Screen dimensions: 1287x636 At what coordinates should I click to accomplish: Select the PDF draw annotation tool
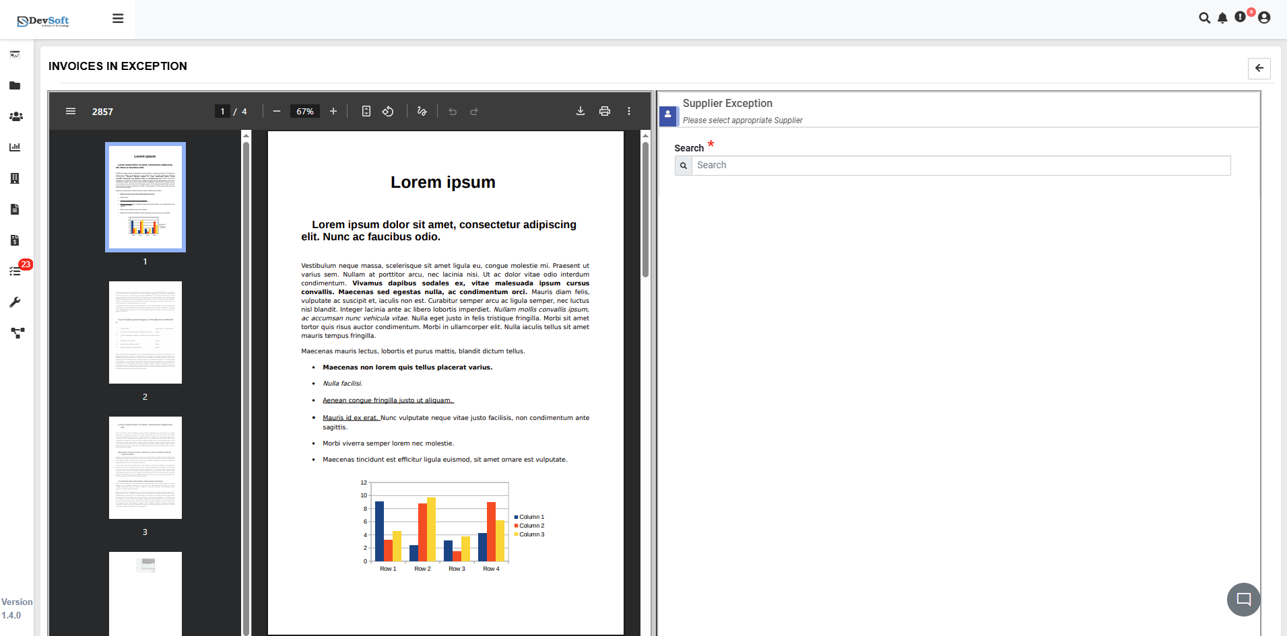[422, 111]
